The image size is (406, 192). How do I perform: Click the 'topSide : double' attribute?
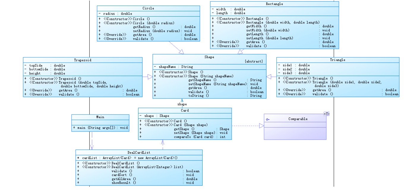click(47, 65)
